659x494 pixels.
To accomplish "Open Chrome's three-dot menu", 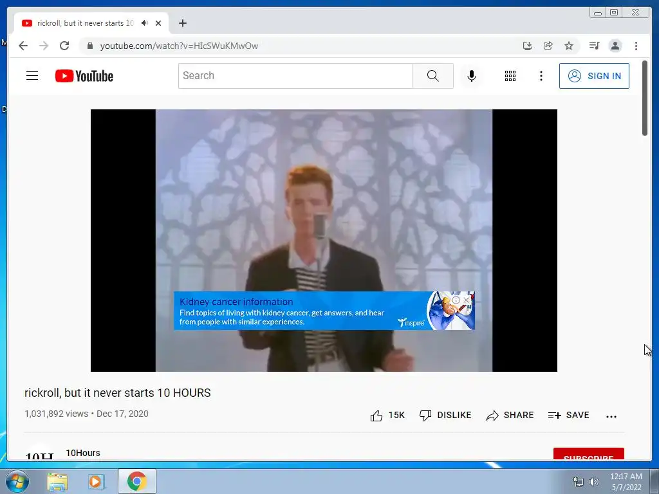I will [x=636, y=46].
